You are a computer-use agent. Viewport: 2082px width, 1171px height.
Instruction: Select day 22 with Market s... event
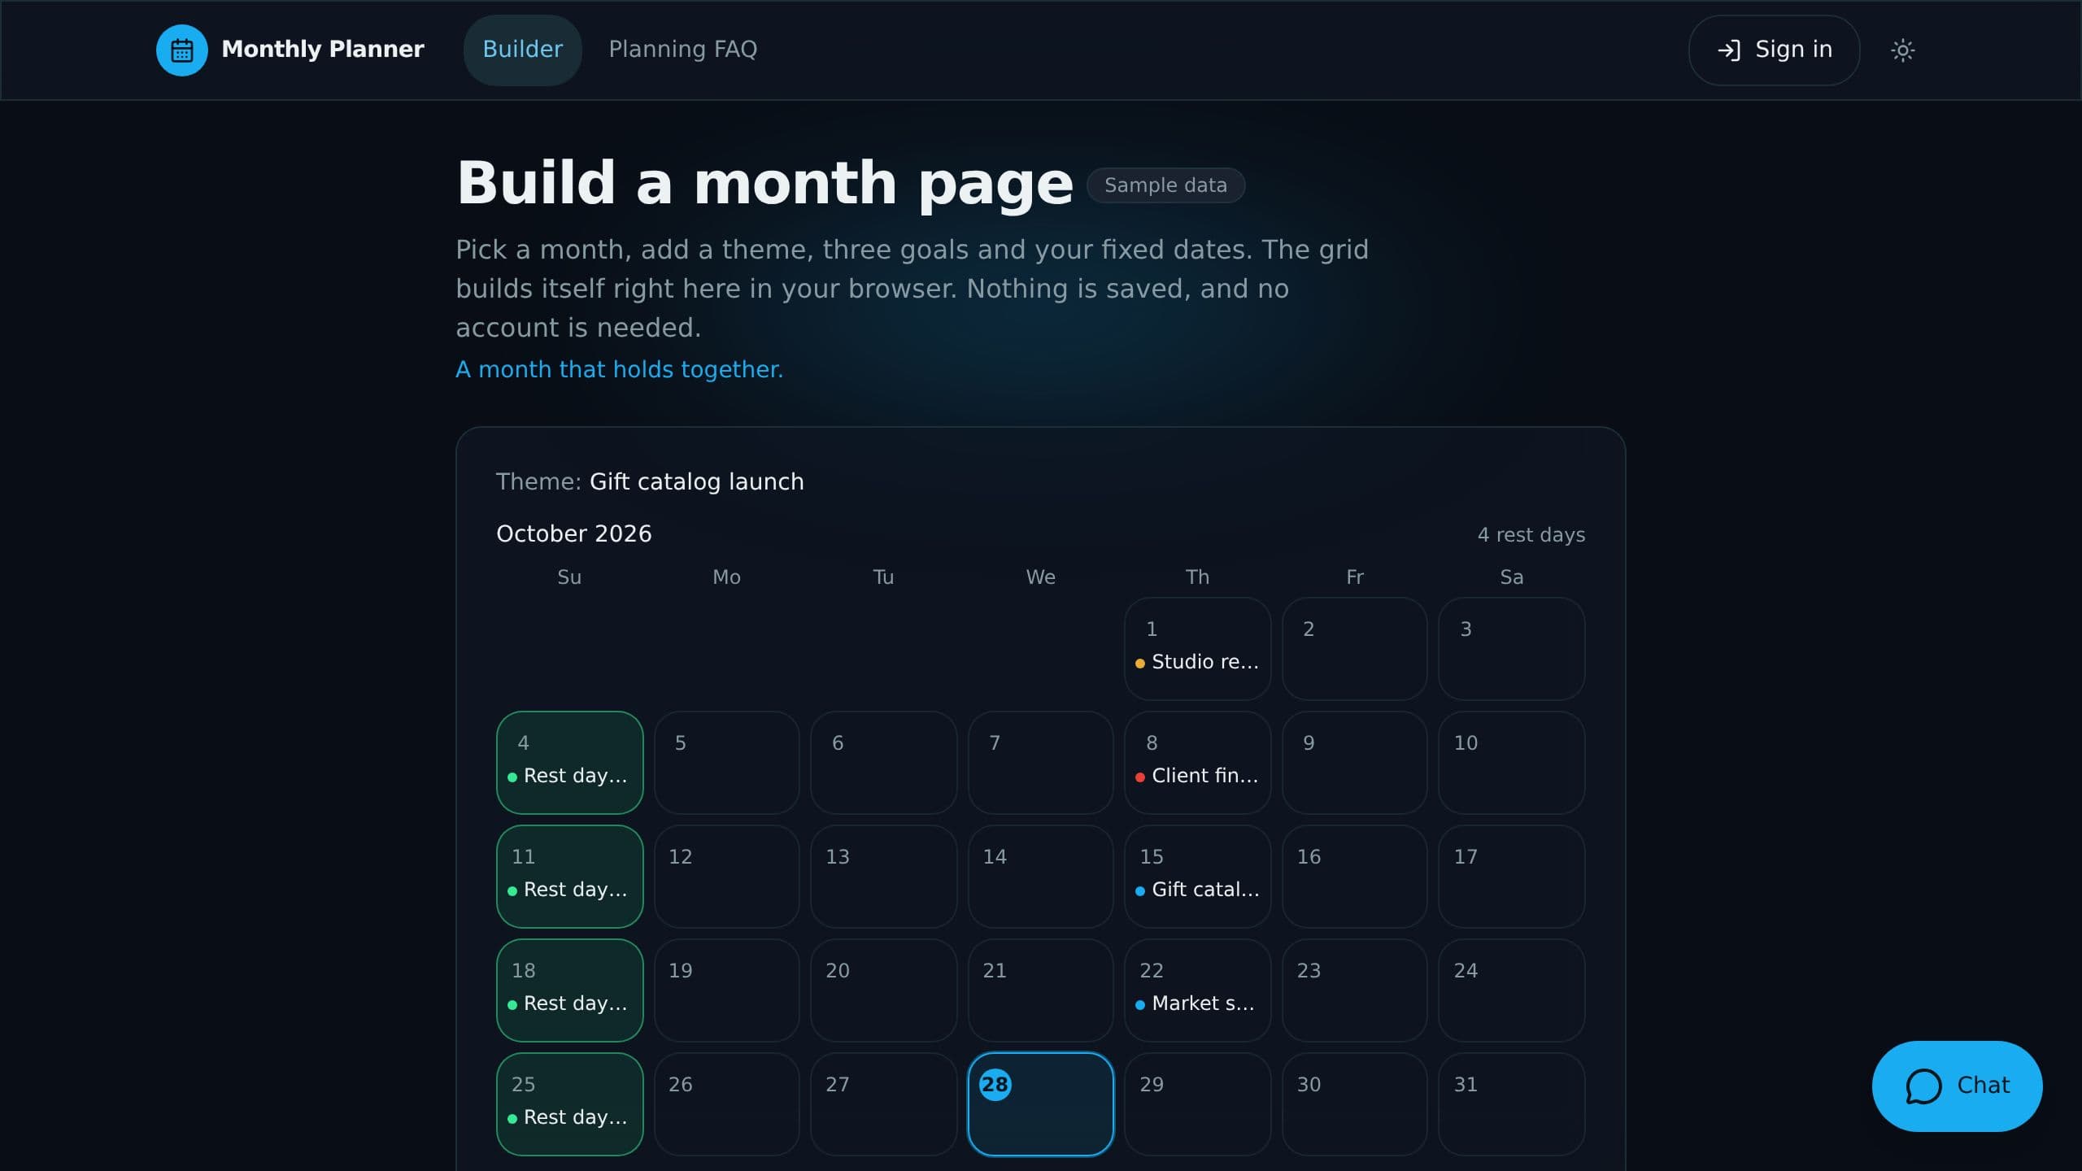click(x=1197, y=990)
